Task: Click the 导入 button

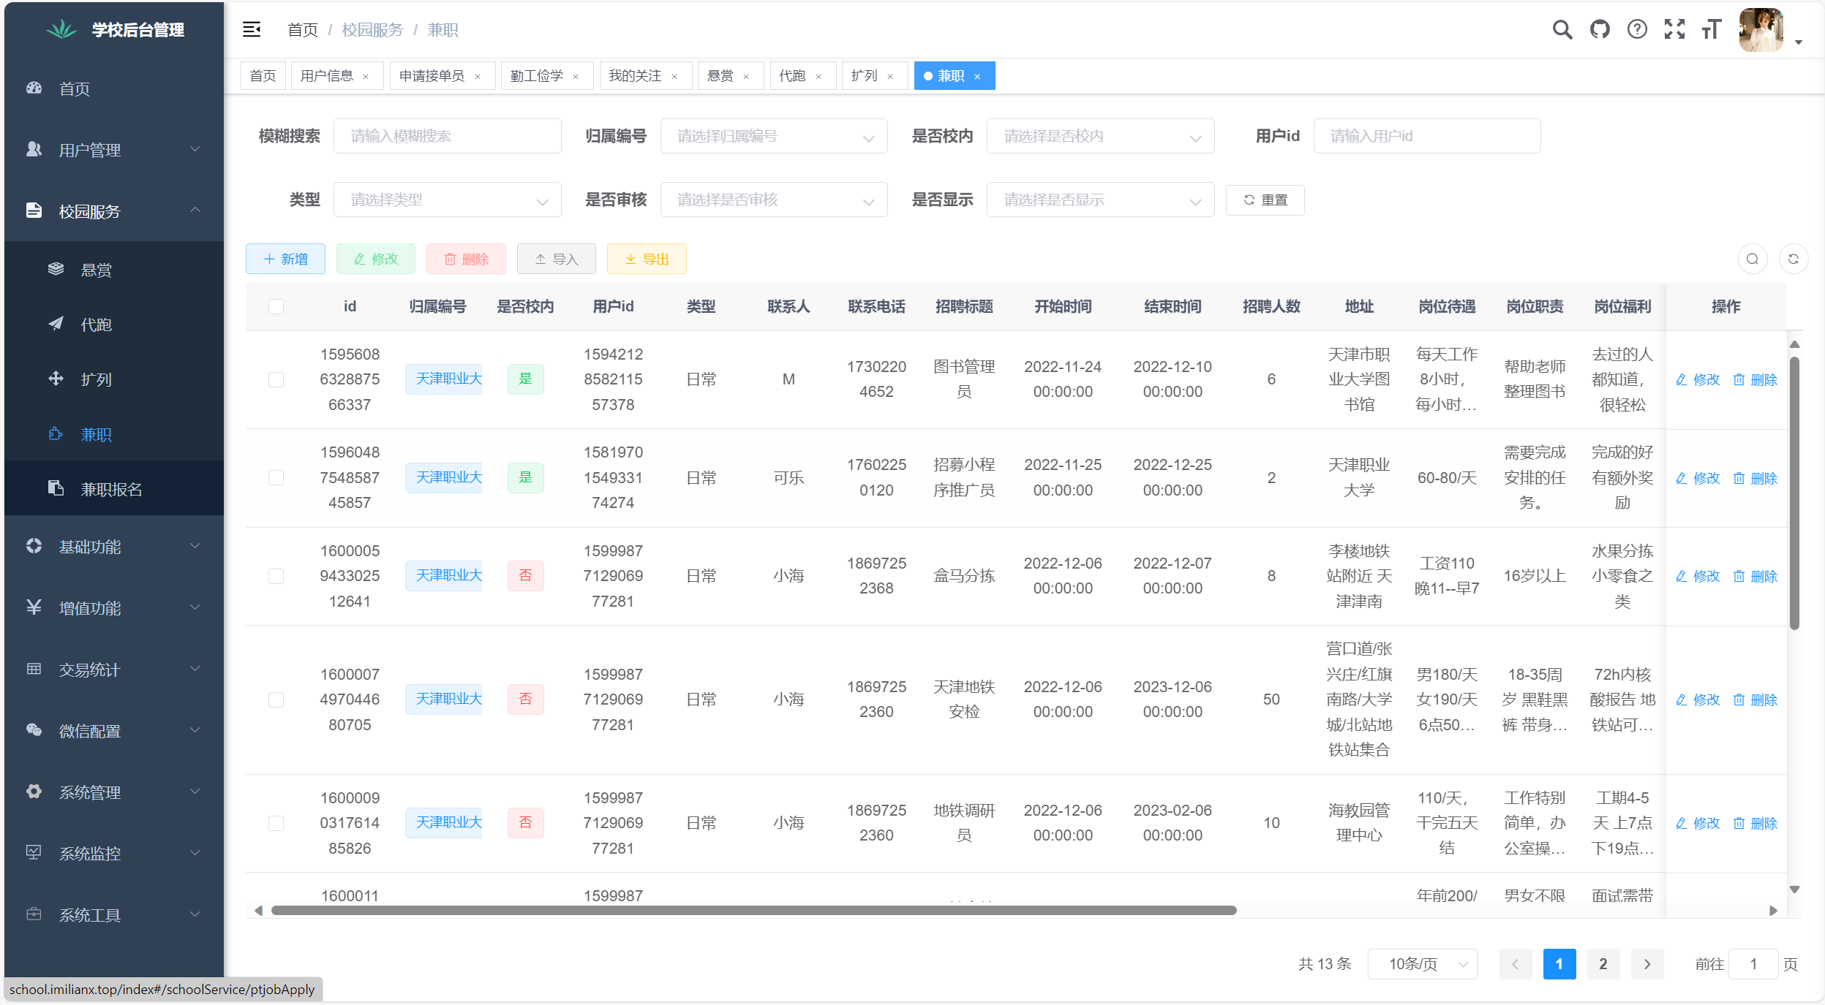Action: pyautogui.click(x=556, y=259)
